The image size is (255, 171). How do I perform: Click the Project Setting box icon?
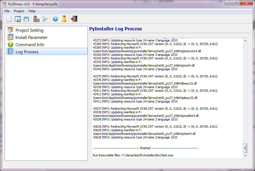click(11, 30)
